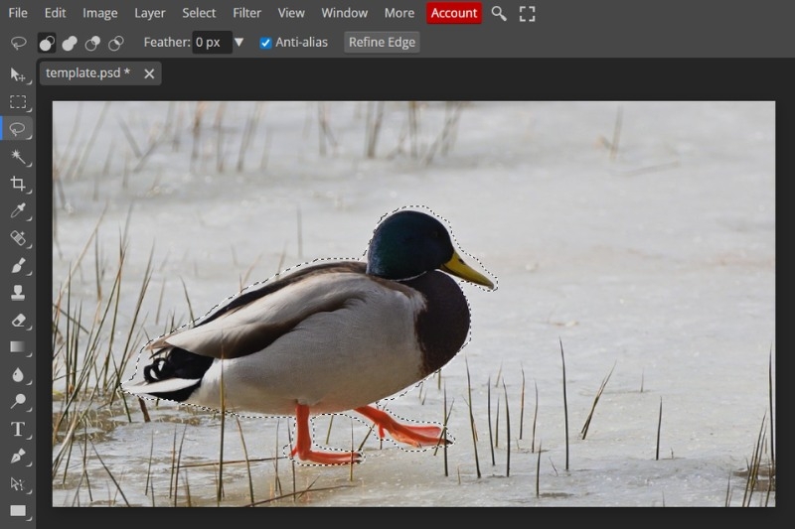Select the Magic Wand tool
Image resolution: width=795 pixels, height=529 pixels.
[18, 157]
